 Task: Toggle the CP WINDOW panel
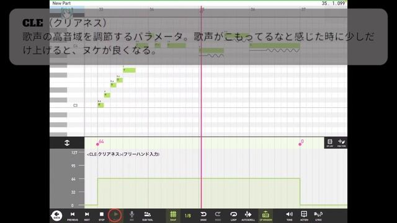point(265,216)
